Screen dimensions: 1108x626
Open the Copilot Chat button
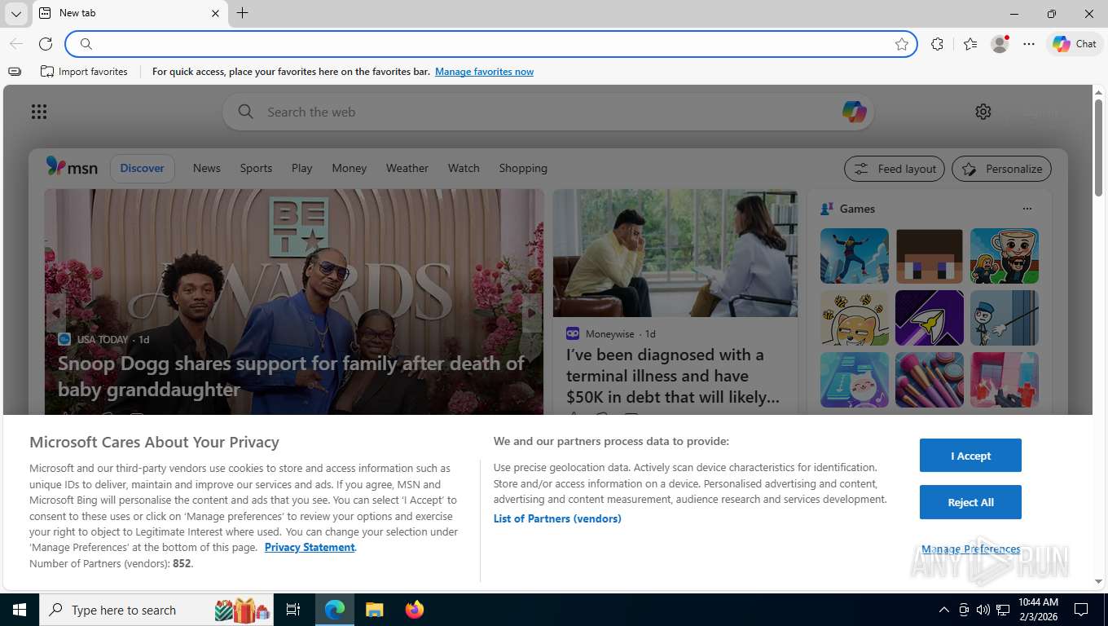[x=1075, y=44]
